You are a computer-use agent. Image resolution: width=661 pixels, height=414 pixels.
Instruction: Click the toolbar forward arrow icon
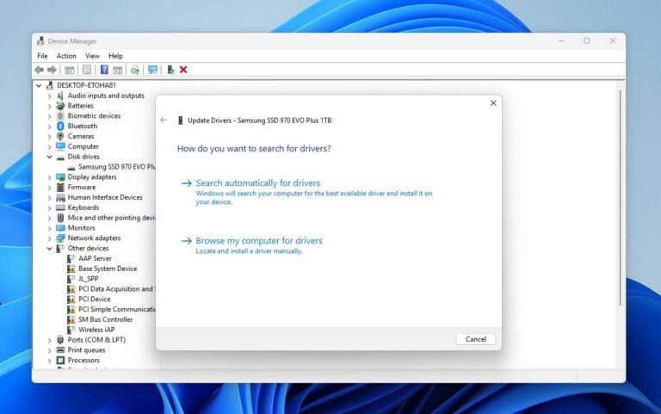coord(53,70)
